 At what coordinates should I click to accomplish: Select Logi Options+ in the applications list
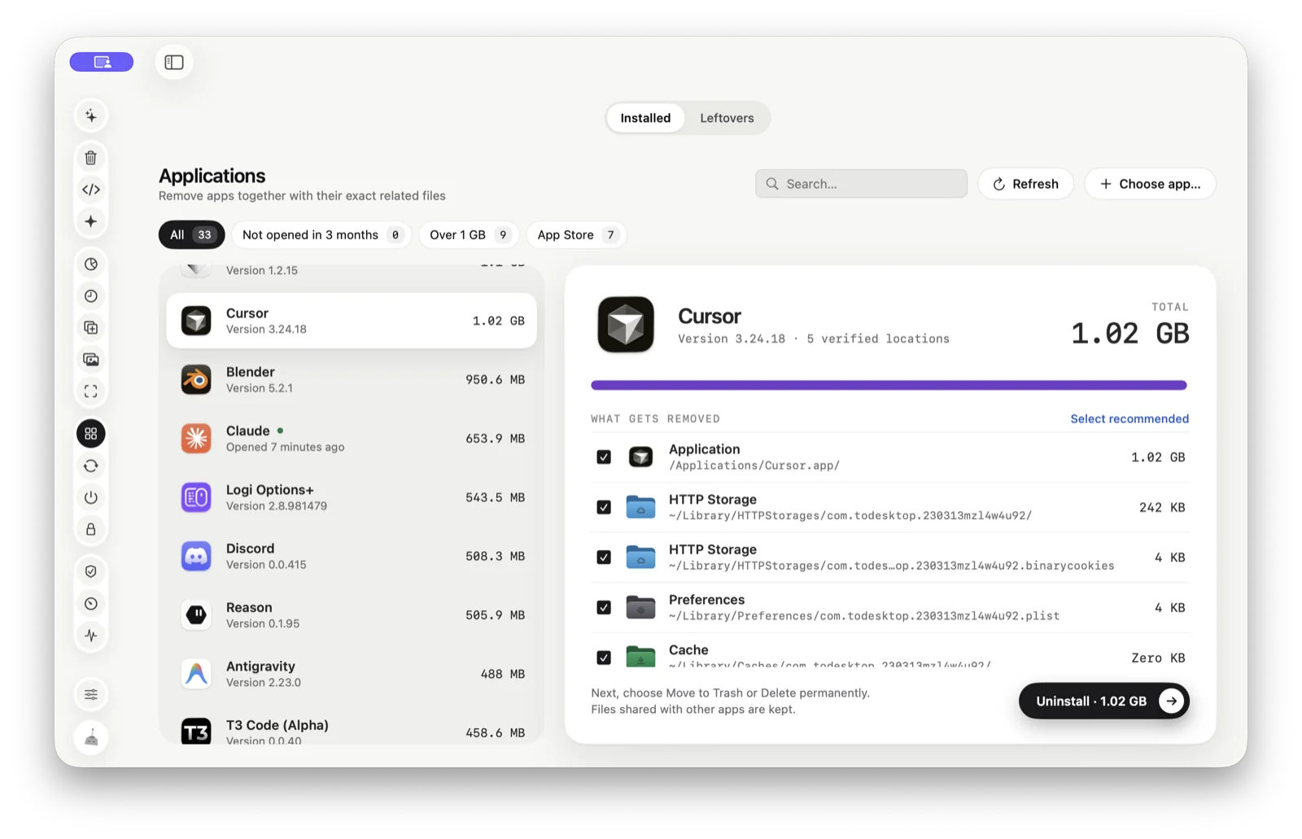[x=352, y=498]
